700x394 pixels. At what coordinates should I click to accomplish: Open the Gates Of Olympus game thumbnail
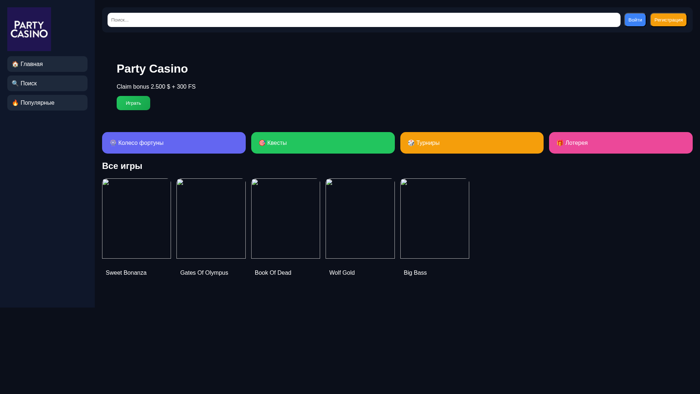(x=211, y=219)
